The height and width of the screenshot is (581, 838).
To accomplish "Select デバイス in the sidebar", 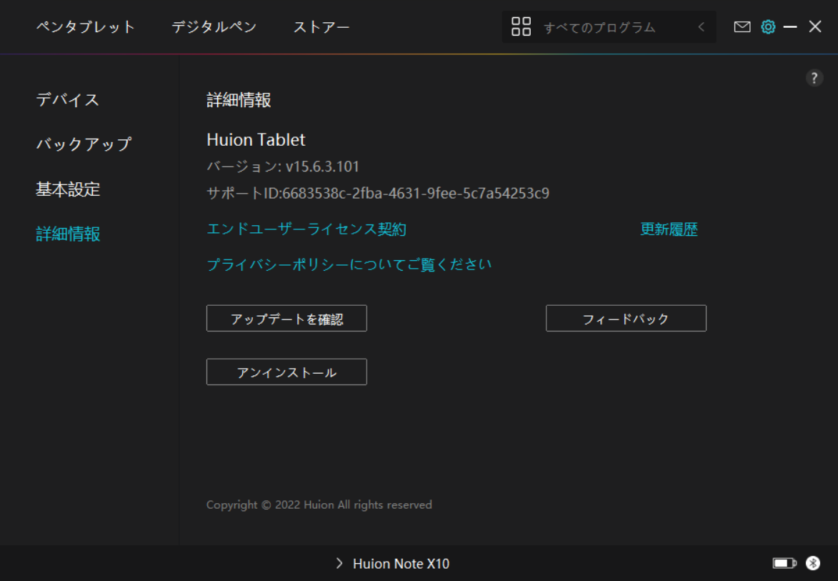I will [x=68, y=99].
